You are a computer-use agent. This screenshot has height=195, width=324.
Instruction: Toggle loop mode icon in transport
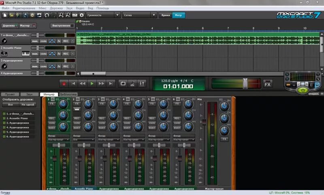123,84
